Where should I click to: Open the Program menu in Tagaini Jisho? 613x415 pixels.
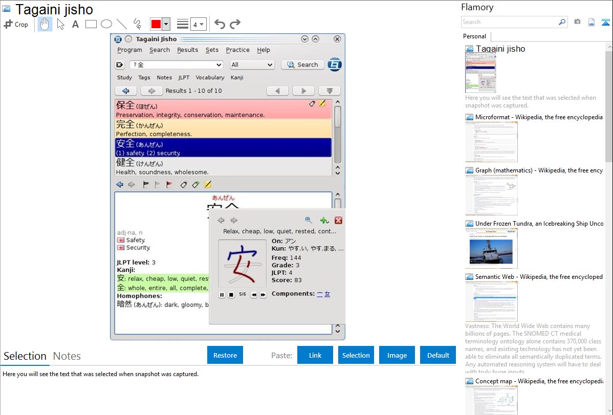pyautogui.click(x=129, y=50)
